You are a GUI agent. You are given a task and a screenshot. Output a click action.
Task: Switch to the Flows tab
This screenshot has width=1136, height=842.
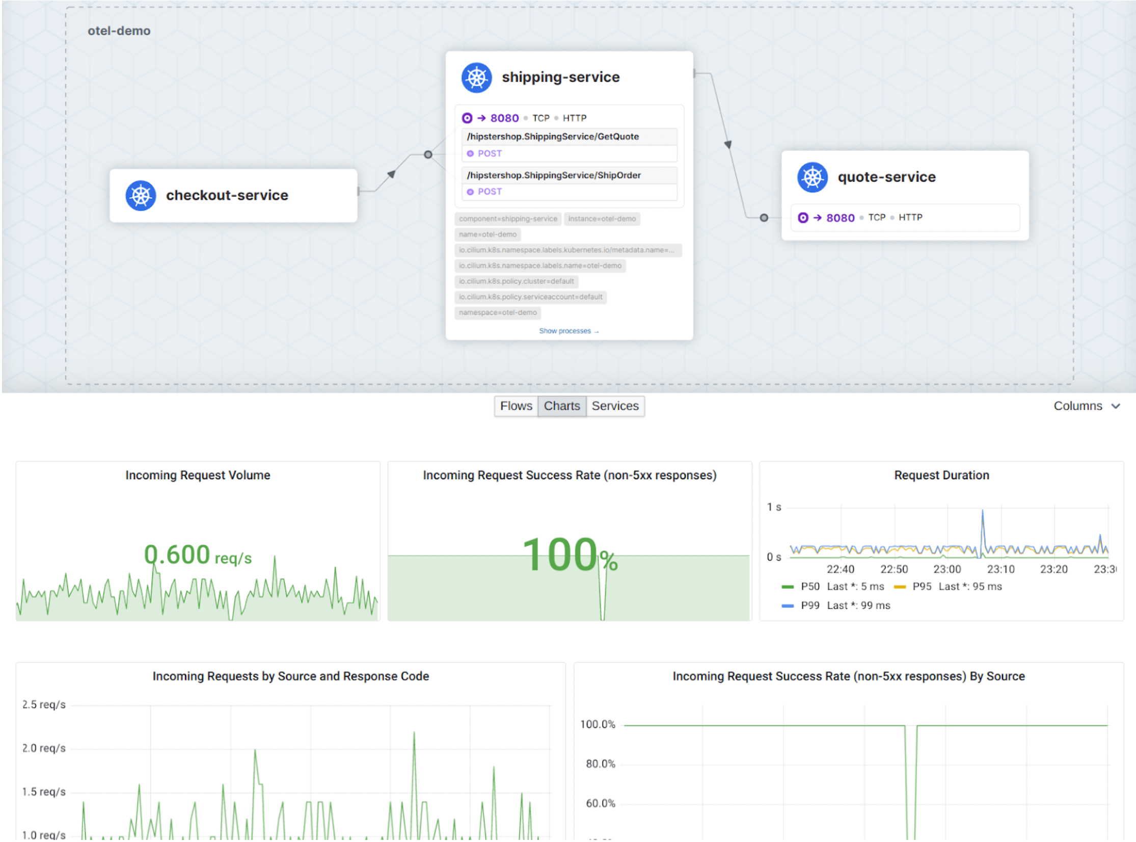coord(516,406)
